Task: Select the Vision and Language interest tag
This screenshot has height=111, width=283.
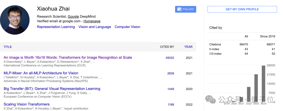Action: [x=95, y=27]
